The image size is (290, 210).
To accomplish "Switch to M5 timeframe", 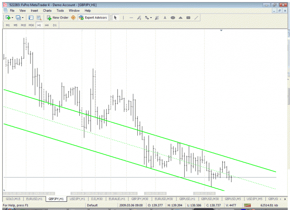I will point(15,25).
